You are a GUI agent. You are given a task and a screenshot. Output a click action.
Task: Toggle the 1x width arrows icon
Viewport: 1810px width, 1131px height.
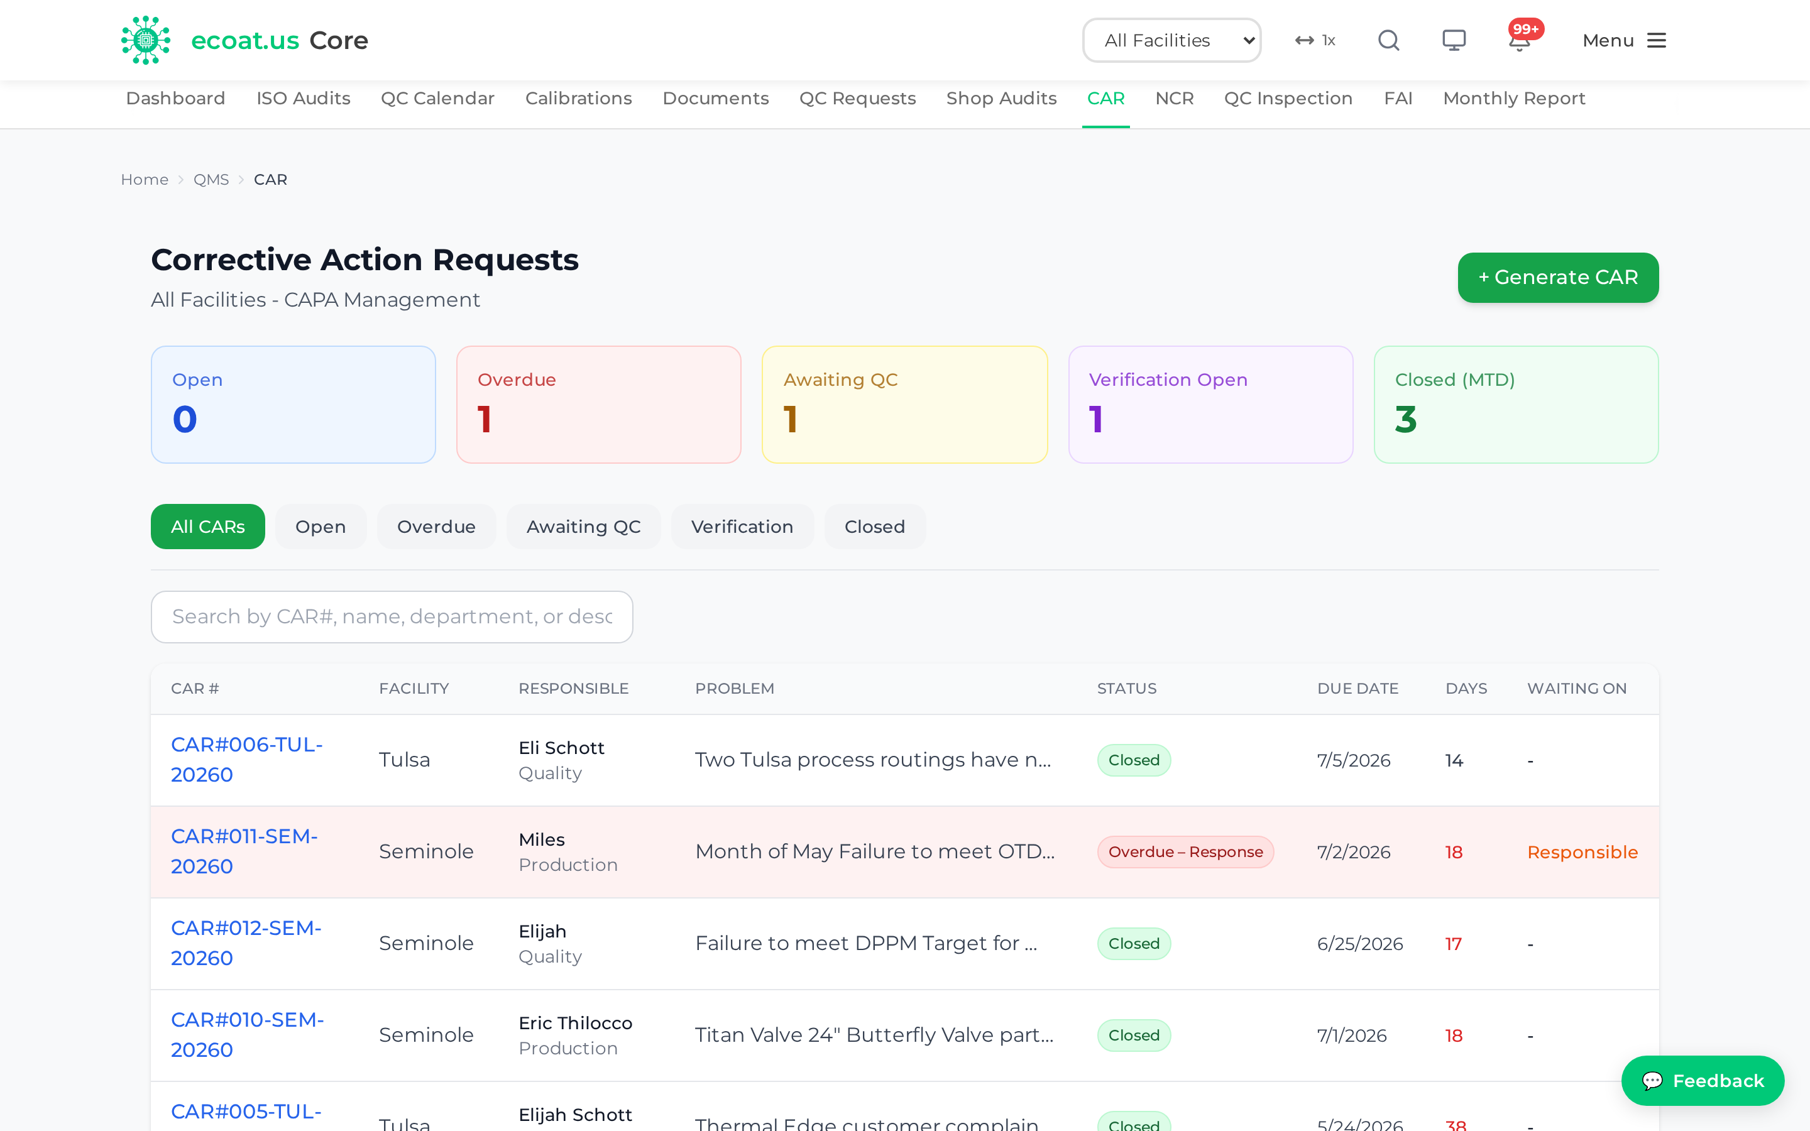[1305, 40]
